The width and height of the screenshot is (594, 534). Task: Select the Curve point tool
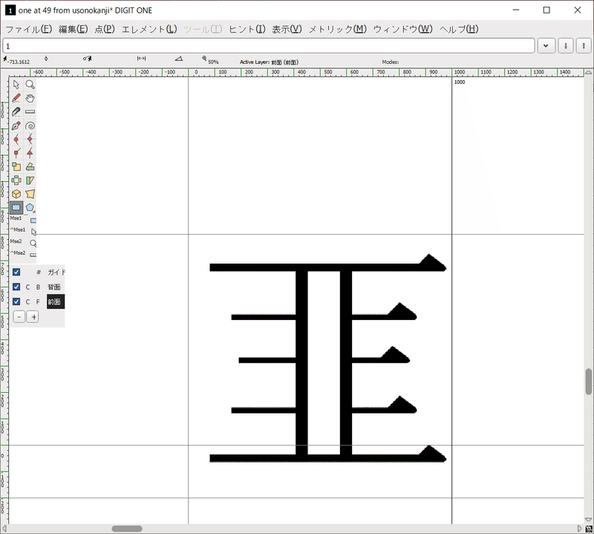pos(16,139)
